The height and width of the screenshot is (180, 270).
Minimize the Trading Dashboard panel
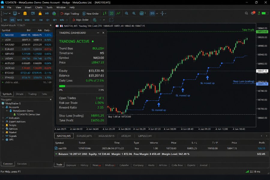pyautogui.click(x=98, y=33)
